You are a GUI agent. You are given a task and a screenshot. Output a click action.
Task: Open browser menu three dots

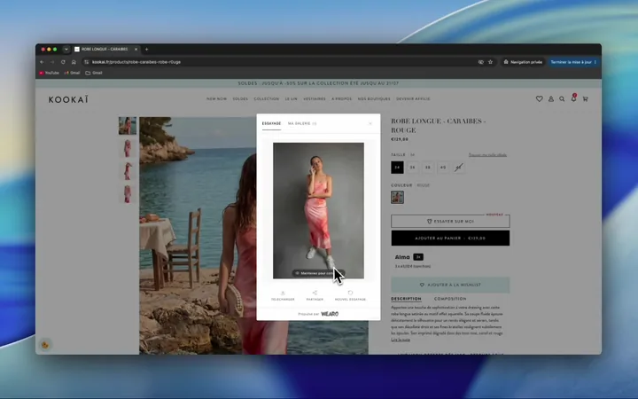coord(595,62)
